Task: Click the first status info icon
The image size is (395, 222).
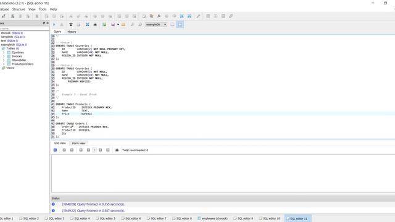Action: pos(53,204)
